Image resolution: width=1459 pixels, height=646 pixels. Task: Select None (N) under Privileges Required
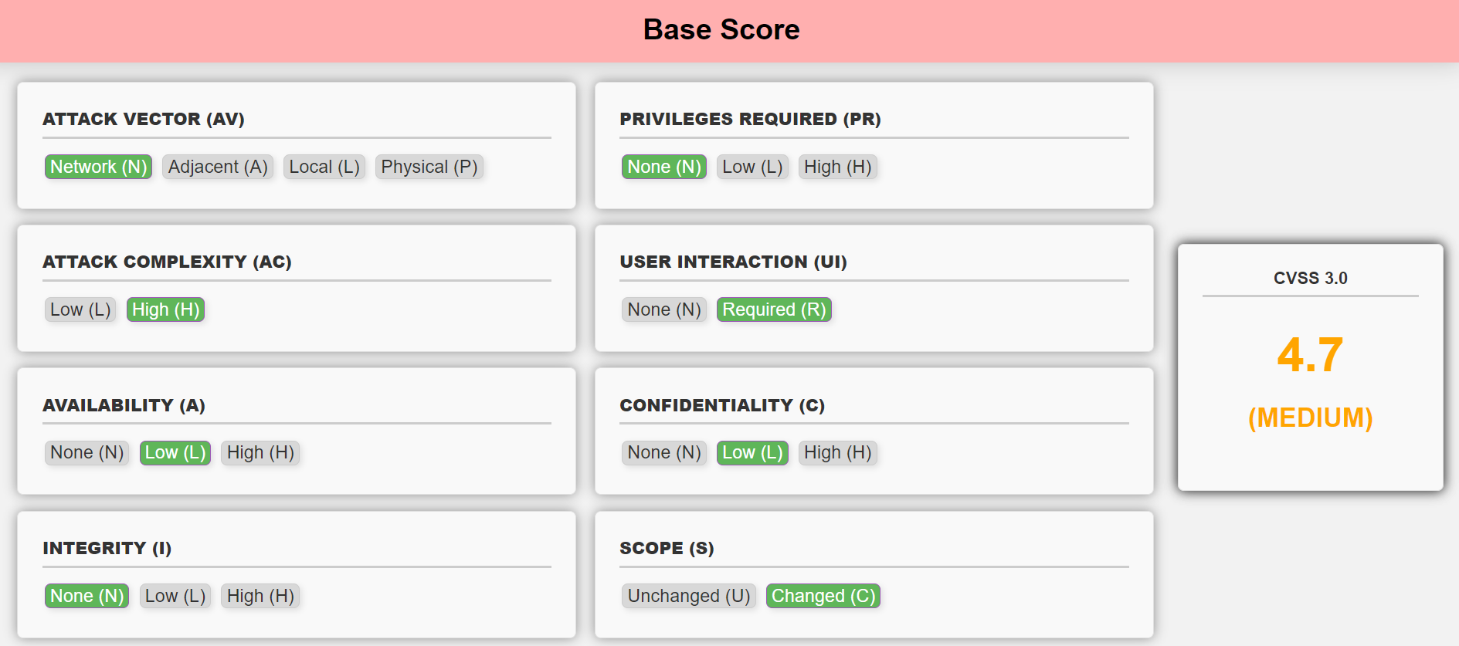point(663,167)
